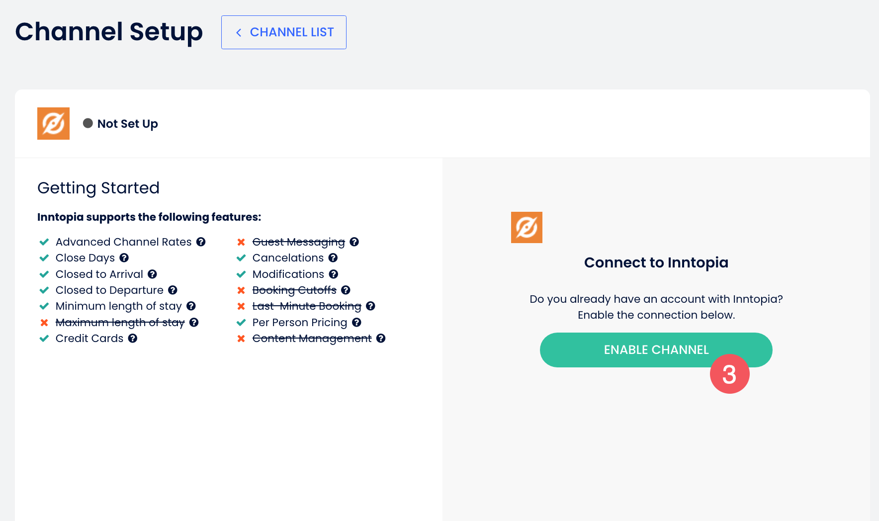Click the Inntopia logo above Connect heading
This screenshot has height=521, width=879.
pos(527,228)
